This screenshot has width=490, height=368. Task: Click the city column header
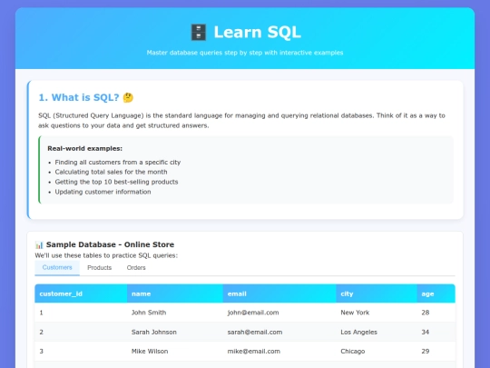coord(377,293)
